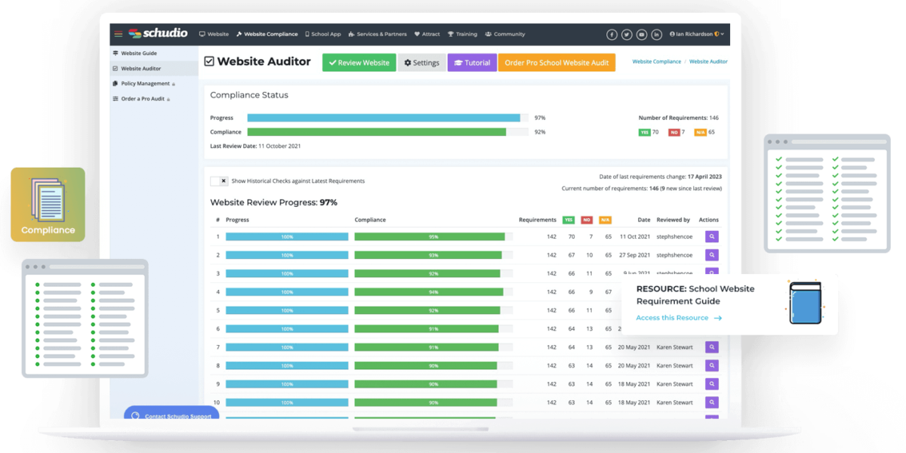Go to Training in the top navigation

point(462,35)
